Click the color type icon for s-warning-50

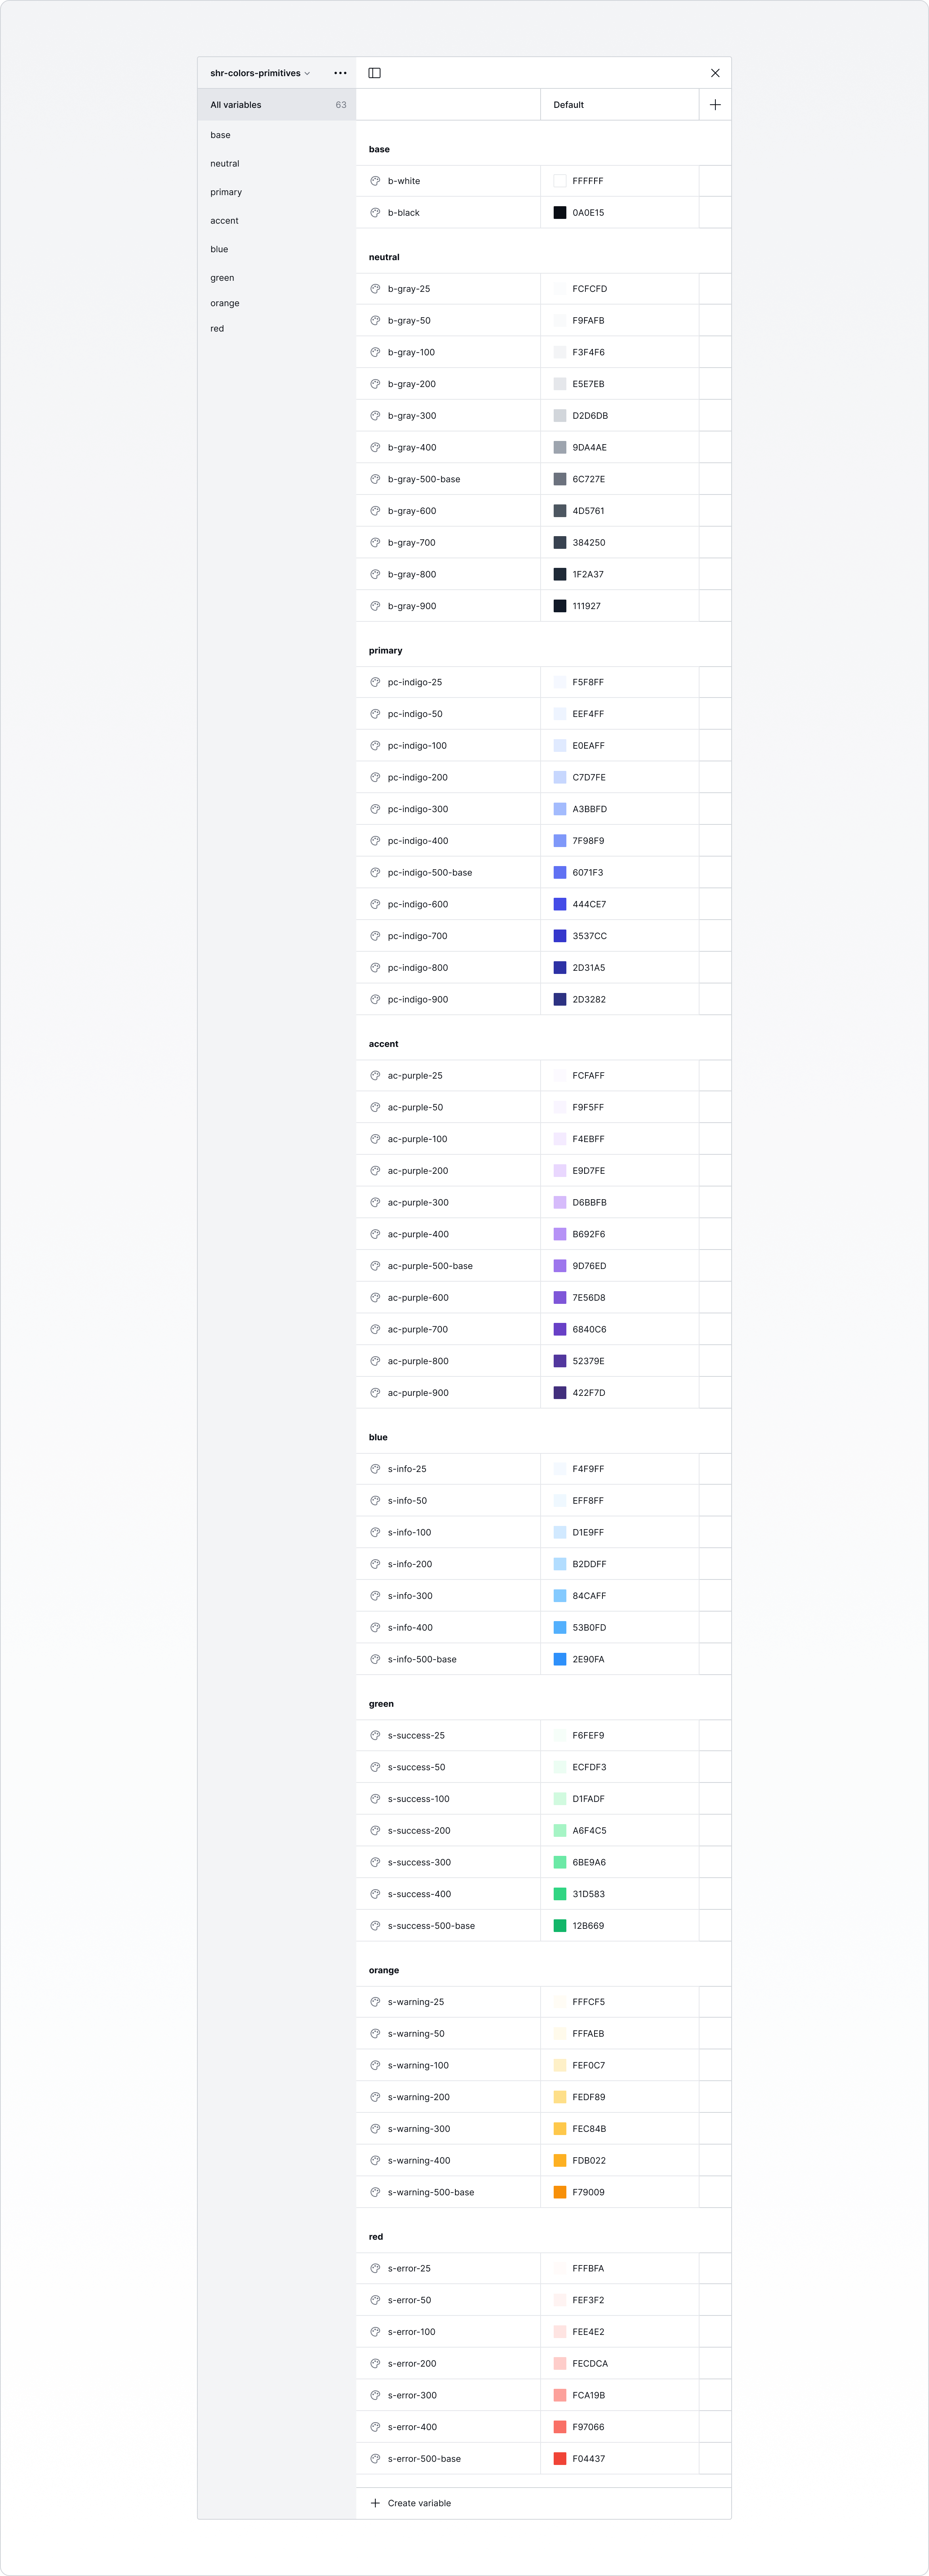coord(376,2033)
